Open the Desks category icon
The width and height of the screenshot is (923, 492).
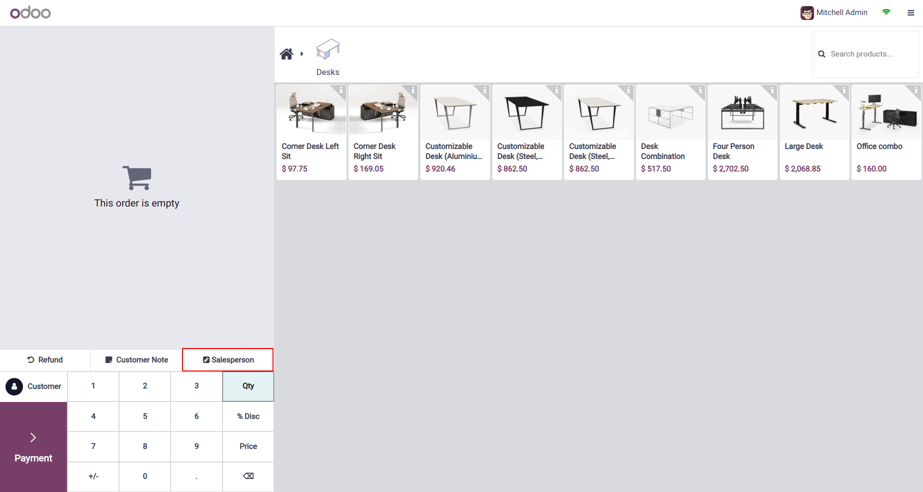click(328, 50)
